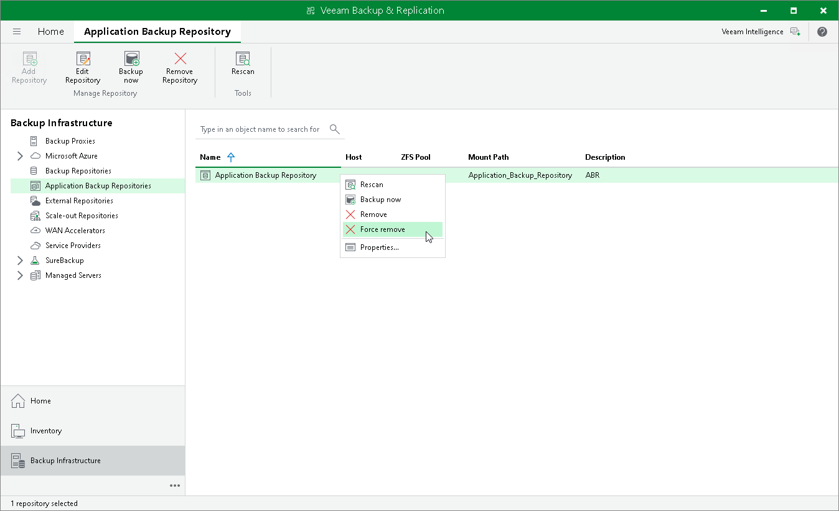The height and width of the screenshot is (511, 839).
Task: Sort by the Description column header
Action: [605, 157]
